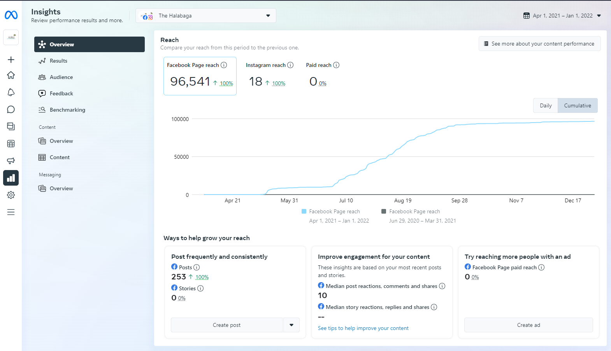The height and width of the screenshot is (351, 611).
Task: Open Posts and stories icon in rail
Action: coord(11,126)
